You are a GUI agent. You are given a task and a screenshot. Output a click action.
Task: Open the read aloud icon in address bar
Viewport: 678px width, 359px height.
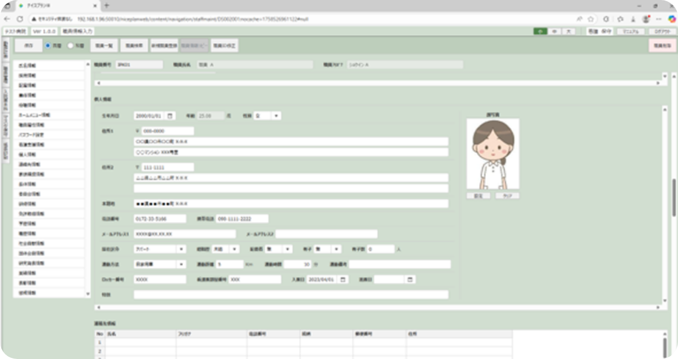(579, 18)
